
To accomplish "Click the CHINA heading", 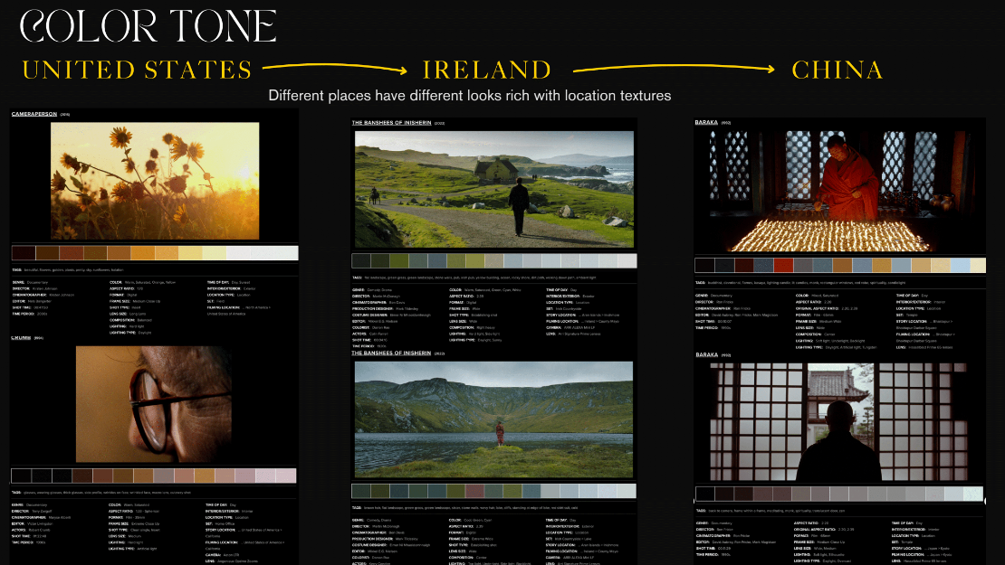I will [x=837, y=70].
